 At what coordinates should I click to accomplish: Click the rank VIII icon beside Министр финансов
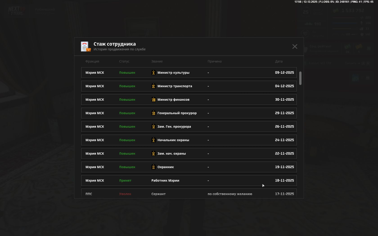tap(153, 100)
